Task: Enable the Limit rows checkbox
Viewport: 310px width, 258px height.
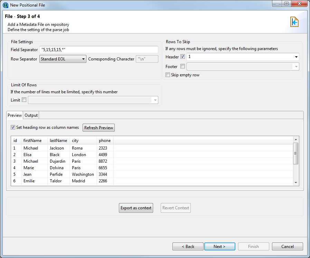Action: tap(24, 100)
